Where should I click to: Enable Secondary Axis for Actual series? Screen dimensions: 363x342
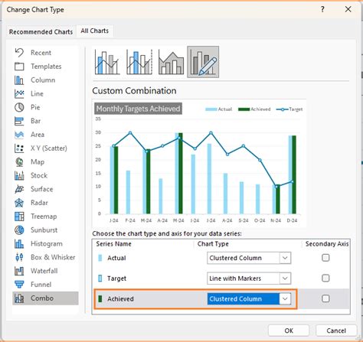(x=325, y=258)
